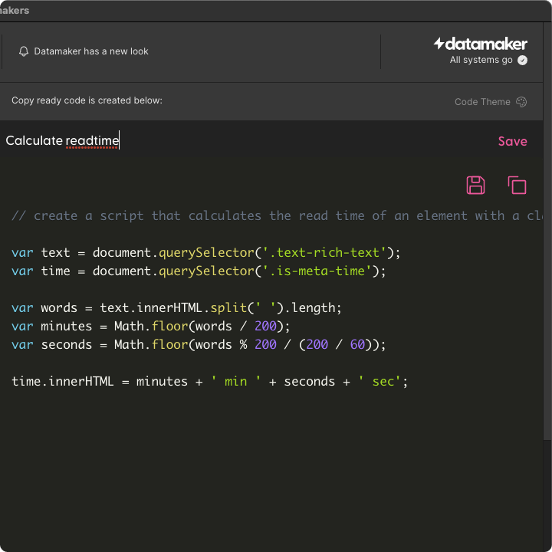Viewport: 552px width, 552px height.
Task: Click 'Copy ready code is created below:' text
Action: pyautogui.click(x=87, y=100)
